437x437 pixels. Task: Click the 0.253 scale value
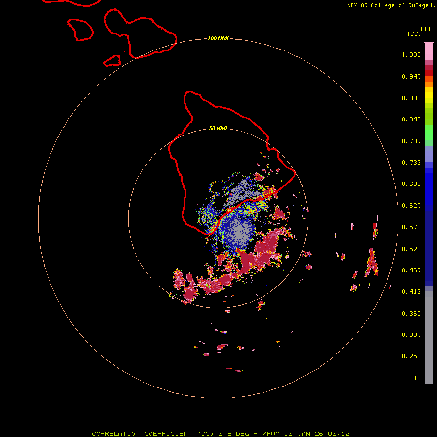click(x=411, y=356)
